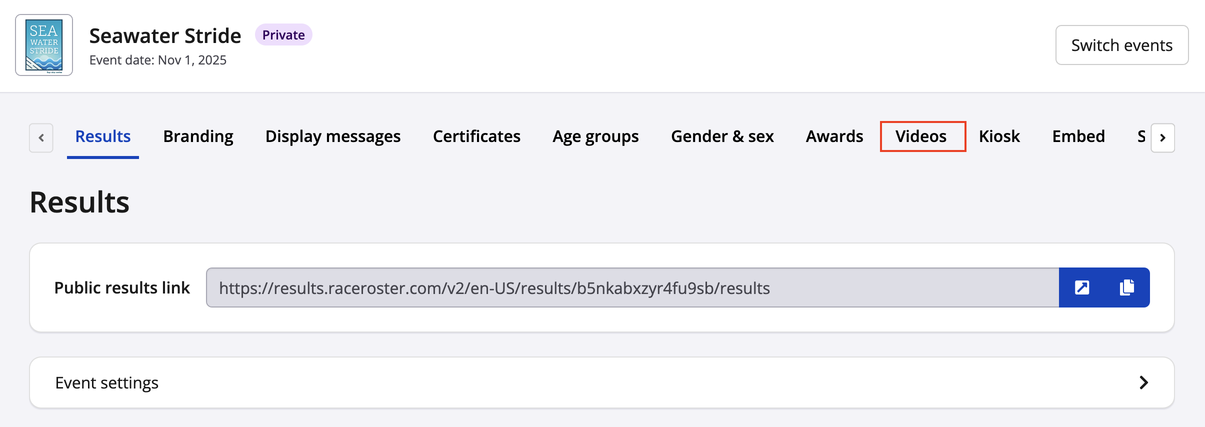Select the Age groups tab
The height and width of the screenshot is (427, 1205).
click(595, 136)
